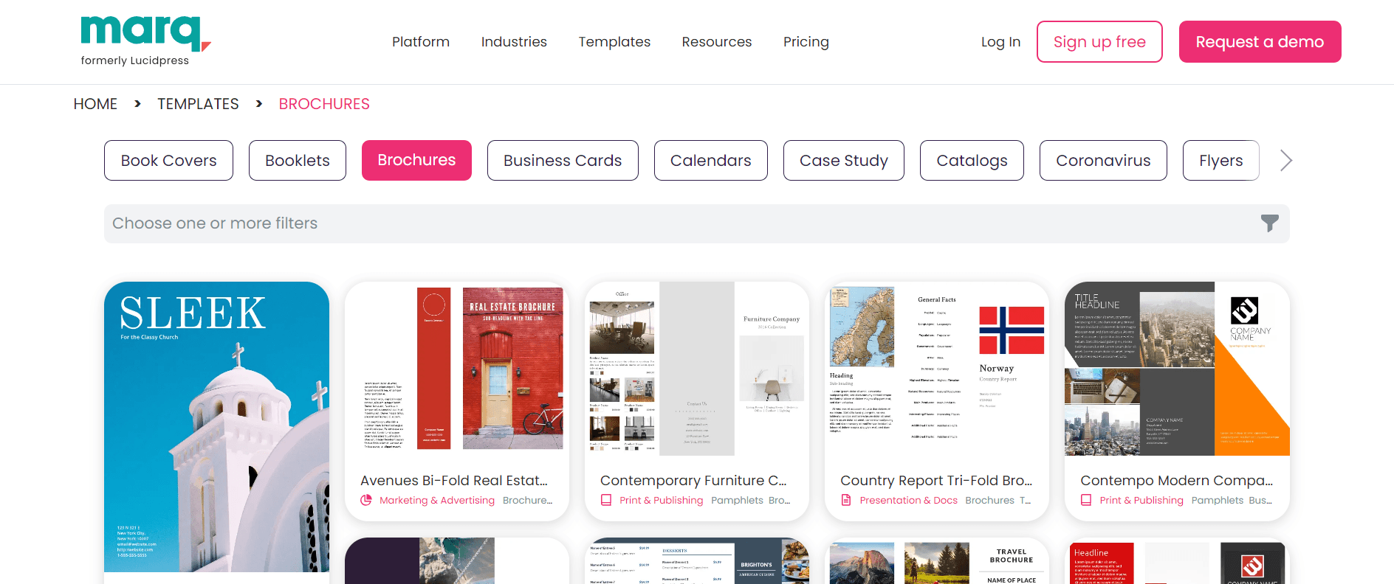Click the Marq logo
This screenshot has height=584, width=1394.
coord(145,41)
